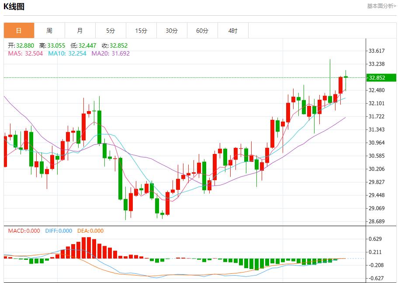Open the 基本面分析 link
The height and width of the screenshot is (283, 398).
pos(381,6)
